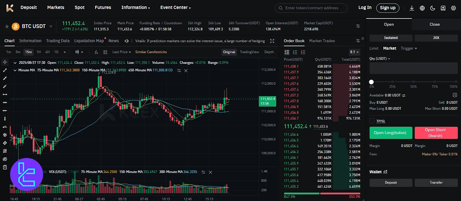Select the crosshair cursor drawing tool
The image size is (461, 201).
[x=5, y=62]
